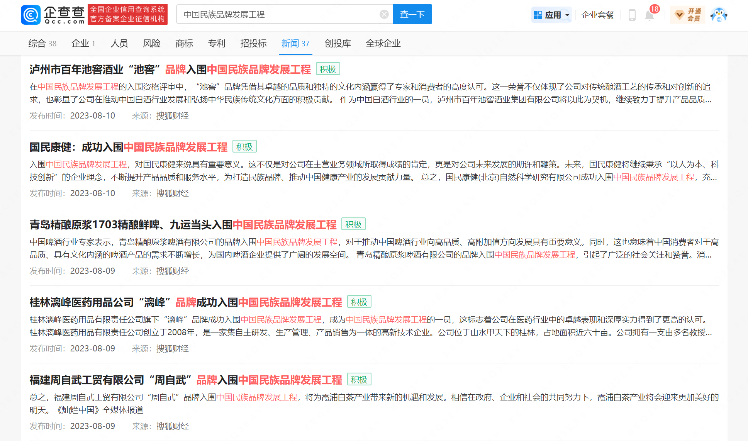Screen dimensions: 748x441
Task: Switch to the 商标 tab
Action: pos(184,43)
